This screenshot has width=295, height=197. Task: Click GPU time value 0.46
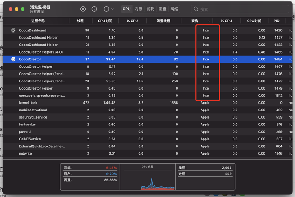click(x=262, y=52)
